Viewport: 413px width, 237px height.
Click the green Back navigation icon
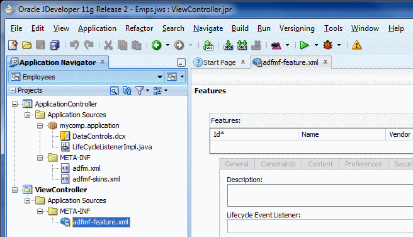[x=157, y=45]
